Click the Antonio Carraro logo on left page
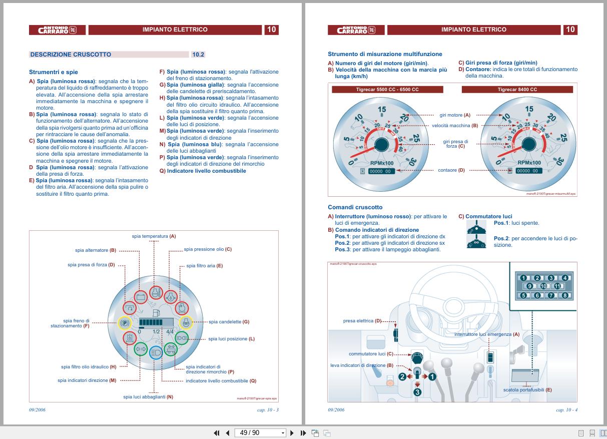Screen dimensions: 607x439 pyautogui.click(x=57, y=30)
